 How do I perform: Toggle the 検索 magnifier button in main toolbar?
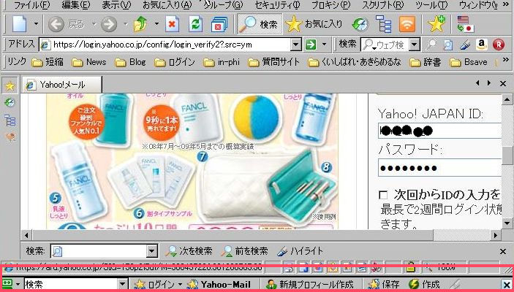coord(260,24)
